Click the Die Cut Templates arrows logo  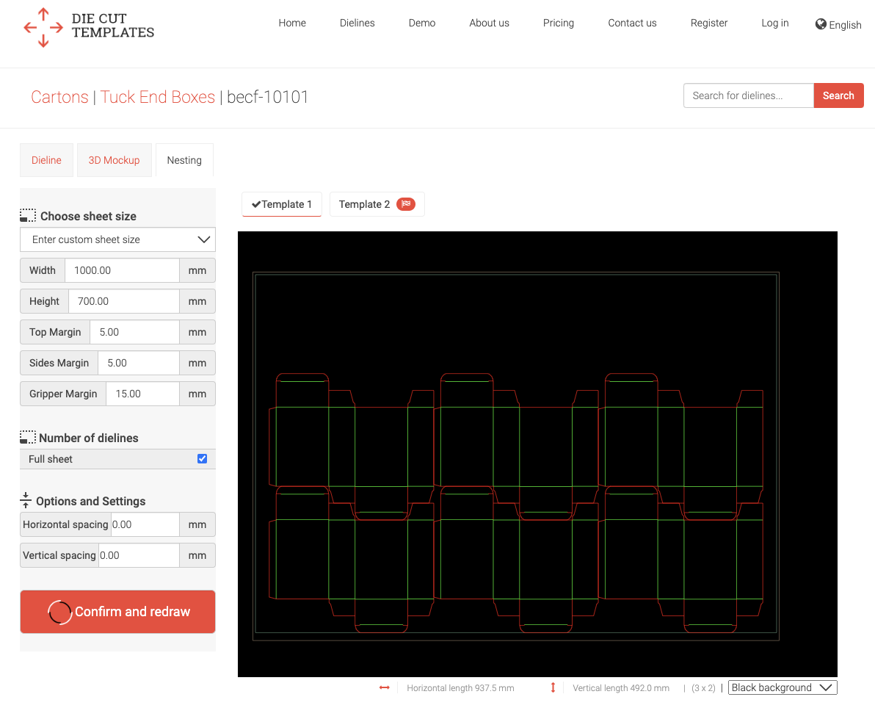click(43, 27)
